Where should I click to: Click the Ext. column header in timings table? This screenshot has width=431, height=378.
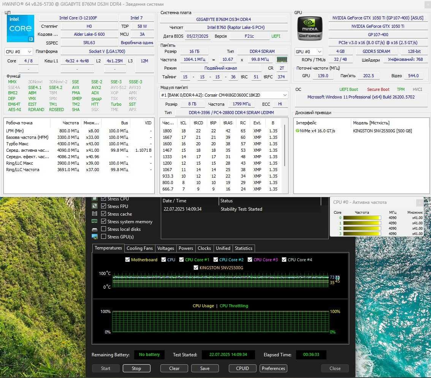click(x=257, y=123)
